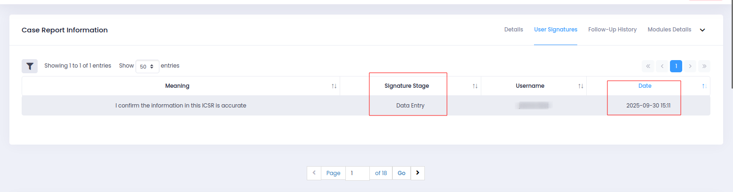The width and height of the screenshot is (733, 192).
Task: Expand more tabs chevron after Modules Details
Action: click(x=702, y=30)
